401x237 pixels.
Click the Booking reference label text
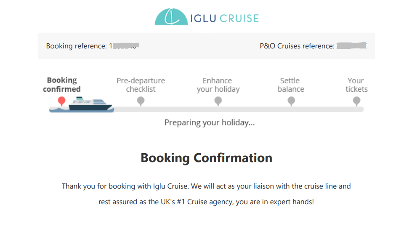(x=77, y=46)
